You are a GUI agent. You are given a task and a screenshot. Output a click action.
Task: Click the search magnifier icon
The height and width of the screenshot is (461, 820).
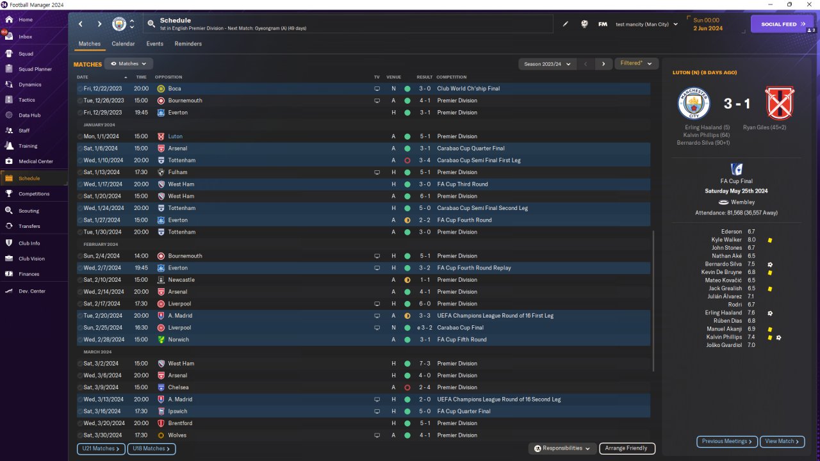coord(151,24)
